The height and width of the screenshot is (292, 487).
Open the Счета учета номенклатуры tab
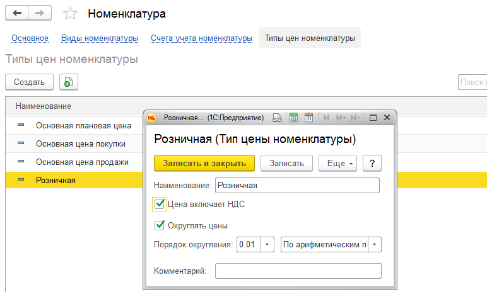[201, 38]
